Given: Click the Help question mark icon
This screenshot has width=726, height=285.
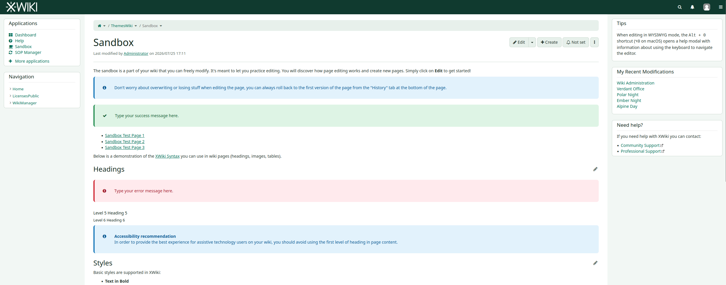Looking at the screenshot, I should point(11,41).
